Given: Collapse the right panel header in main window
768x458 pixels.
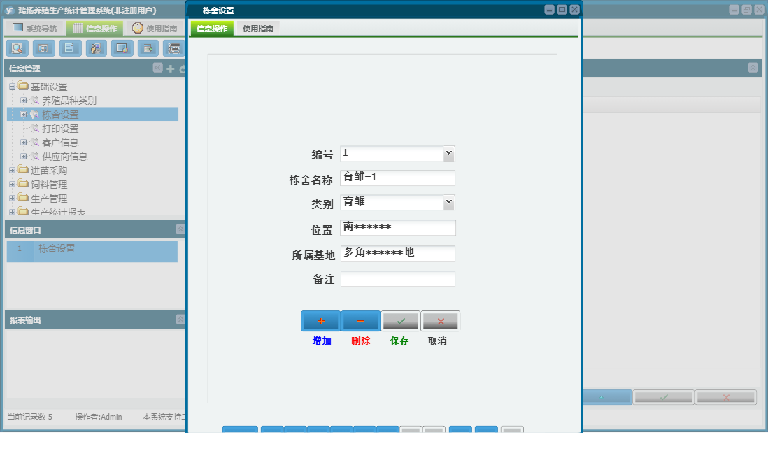Looking at the screenshot, I should [753, 68].
